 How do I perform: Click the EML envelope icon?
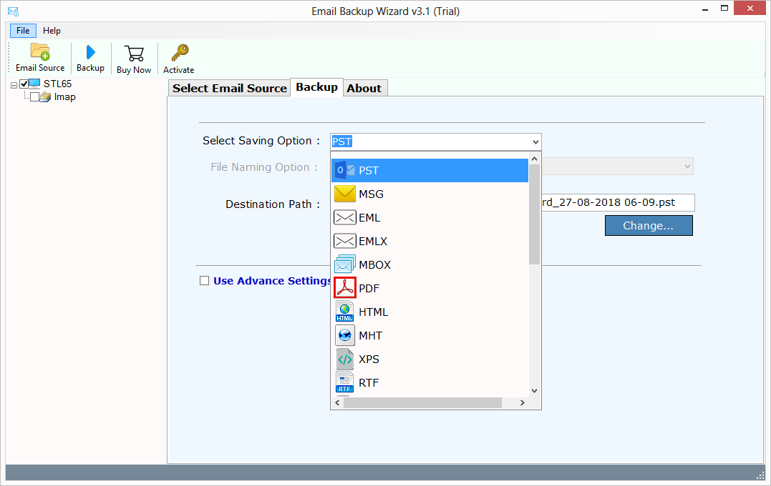[x=344, y=217]
